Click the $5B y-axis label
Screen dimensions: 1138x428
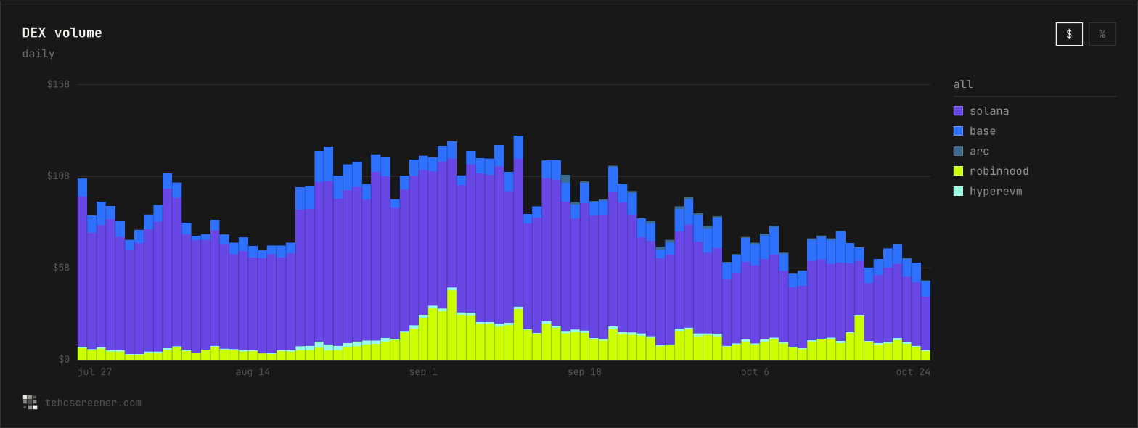[x=61, y=268]
